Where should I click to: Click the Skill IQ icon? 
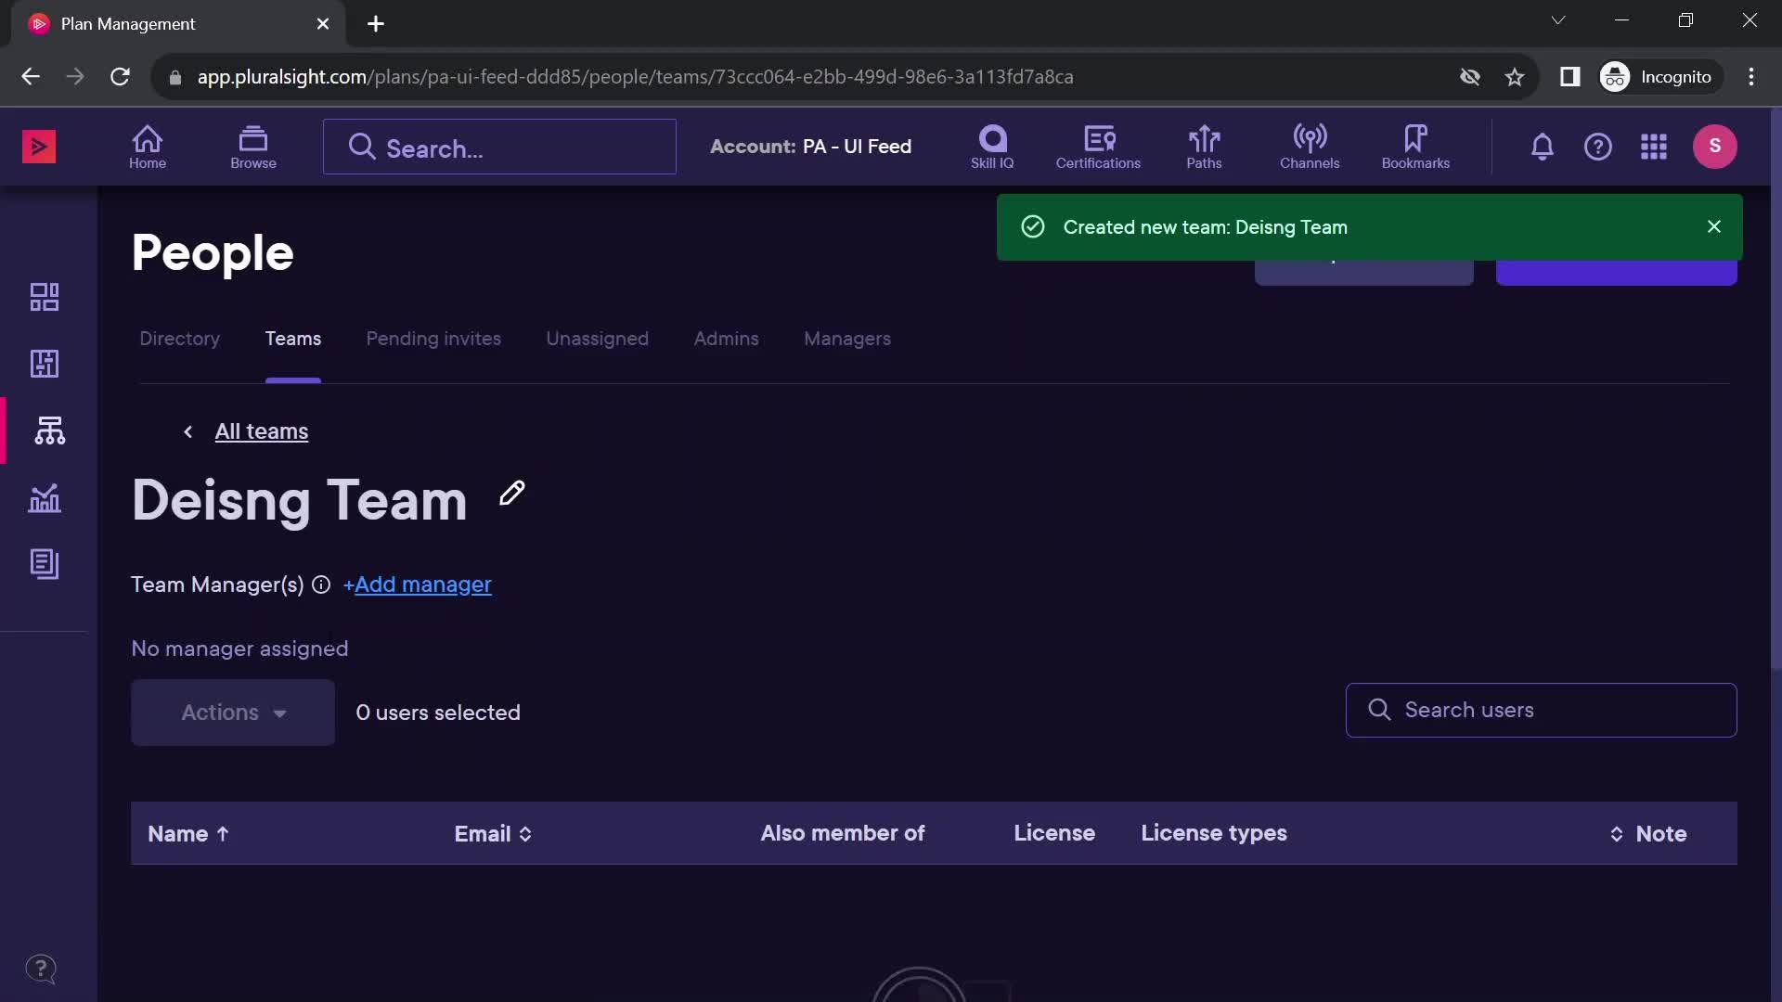(x=992, y=146)
